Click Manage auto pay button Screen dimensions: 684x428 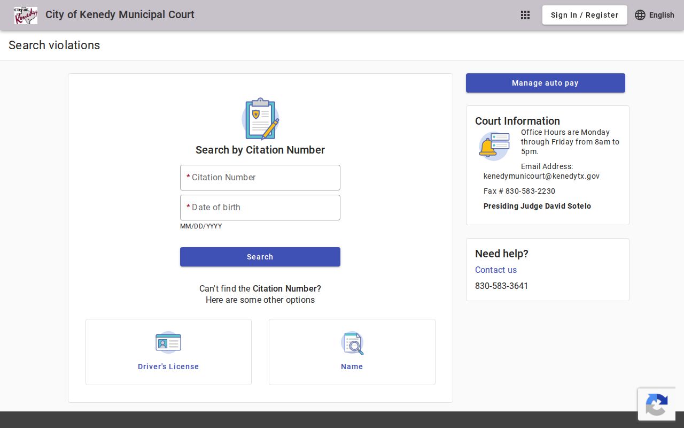click(x=546, y=83)
